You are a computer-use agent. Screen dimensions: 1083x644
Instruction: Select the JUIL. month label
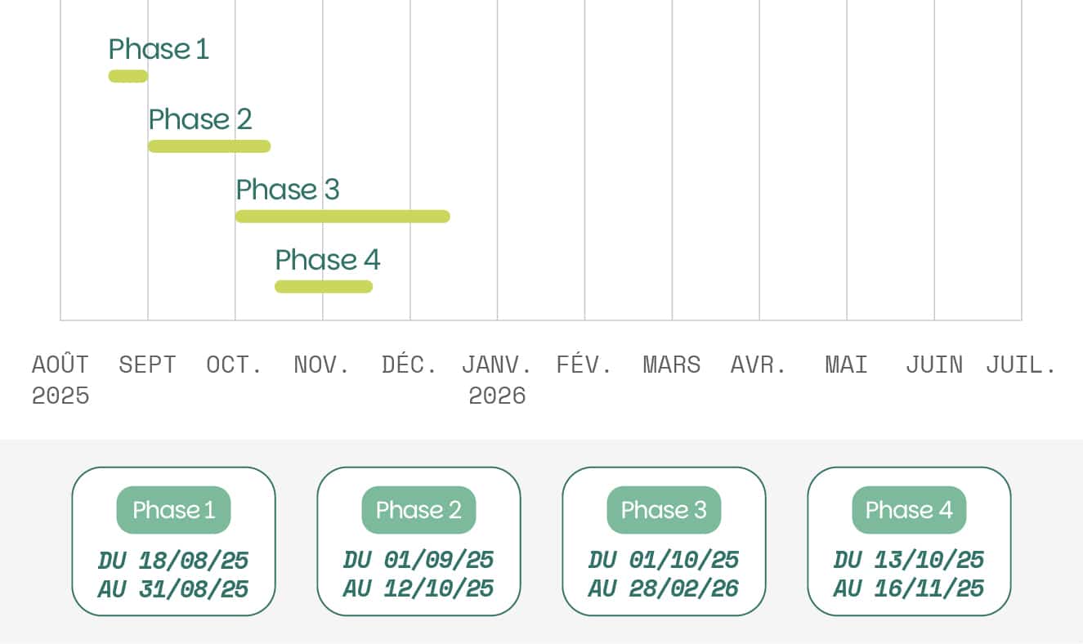coord(1021,364)
